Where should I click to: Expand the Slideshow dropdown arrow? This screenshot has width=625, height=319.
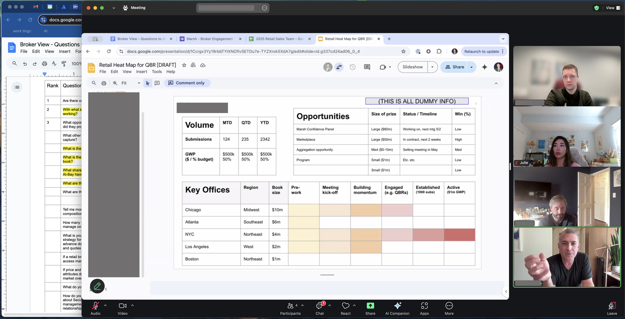(x=432, y=67)
